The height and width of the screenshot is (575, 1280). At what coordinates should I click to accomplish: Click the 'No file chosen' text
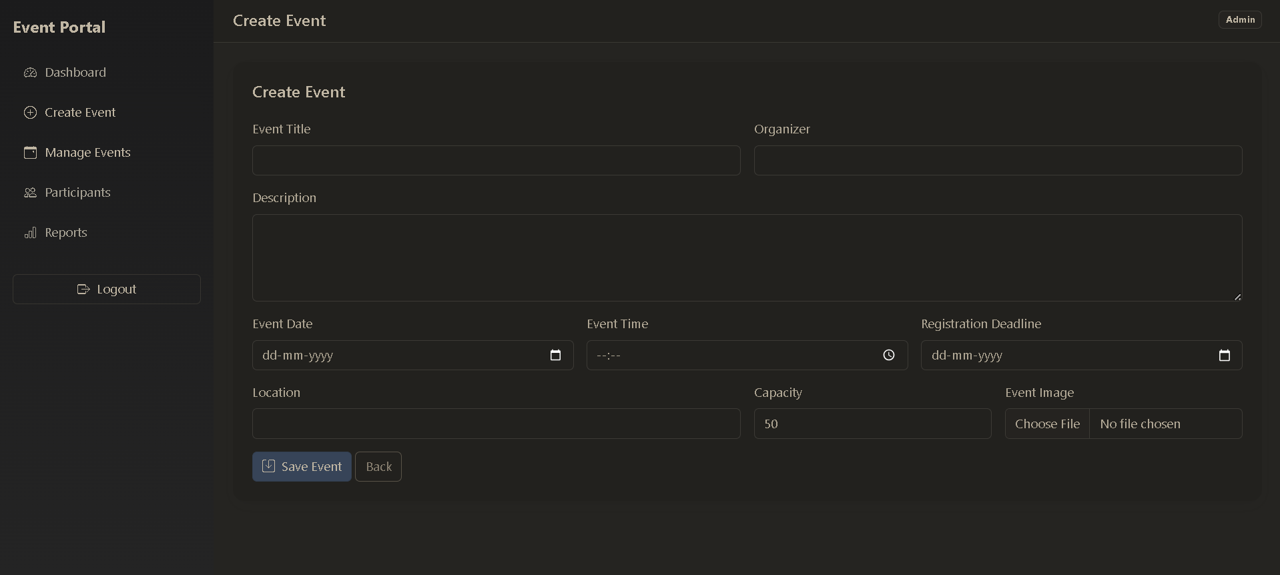point(1140,424)
